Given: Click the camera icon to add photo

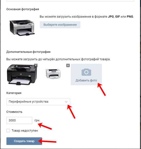Looking at the screenshot, I should click(x=86, y=72).
